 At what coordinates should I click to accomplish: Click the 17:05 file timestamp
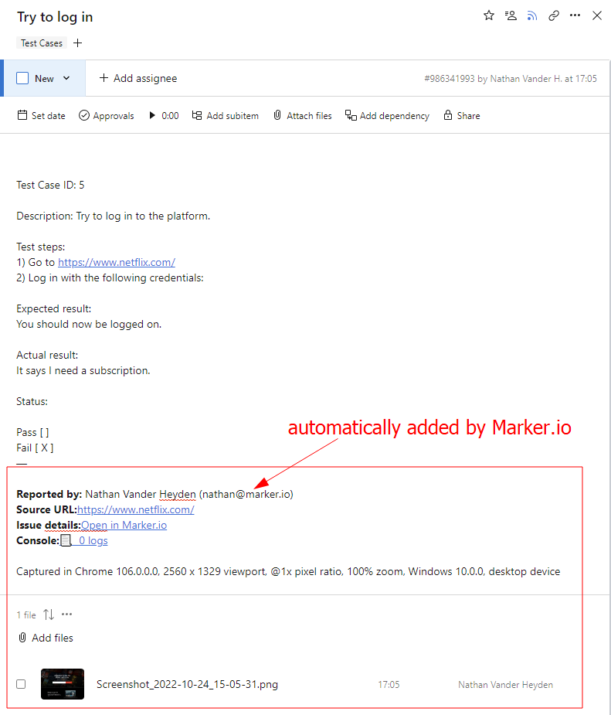click(x=389, y=684)
